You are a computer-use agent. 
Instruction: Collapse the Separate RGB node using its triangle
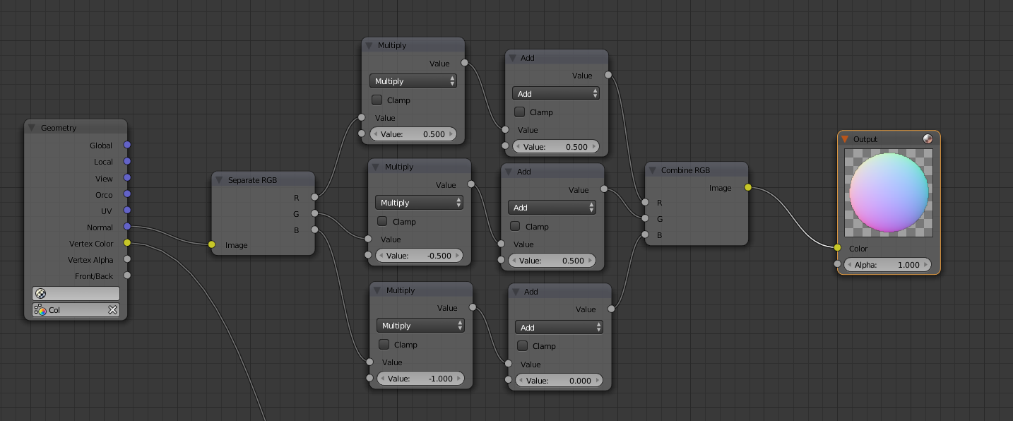click(219, 180)
